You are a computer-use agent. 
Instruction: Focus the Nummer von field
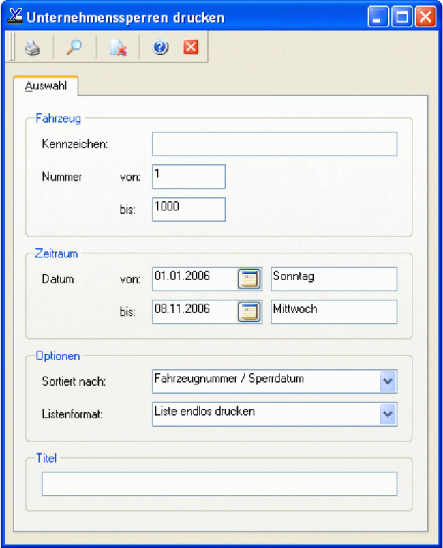click(189, 177)
